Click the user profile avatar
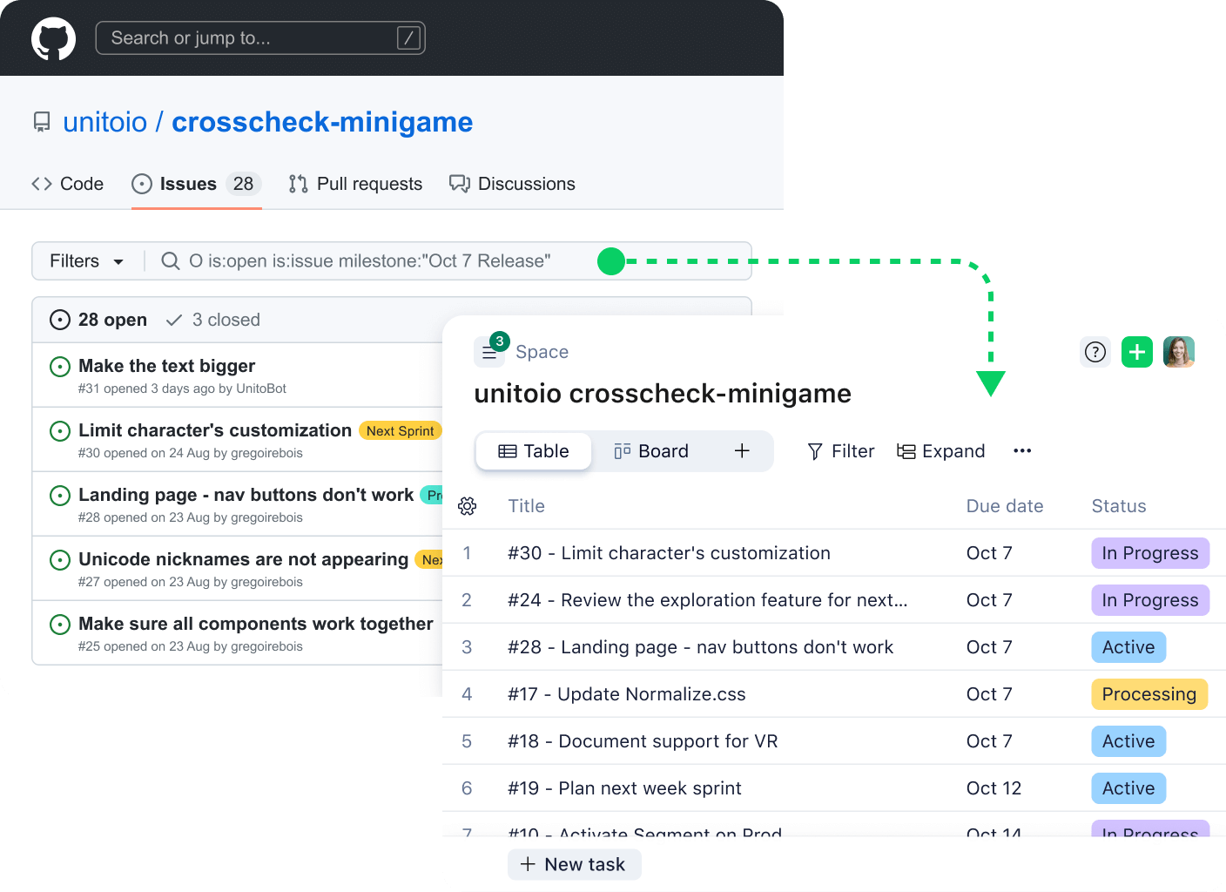1226x892 pixels. tap(1179, 352)
